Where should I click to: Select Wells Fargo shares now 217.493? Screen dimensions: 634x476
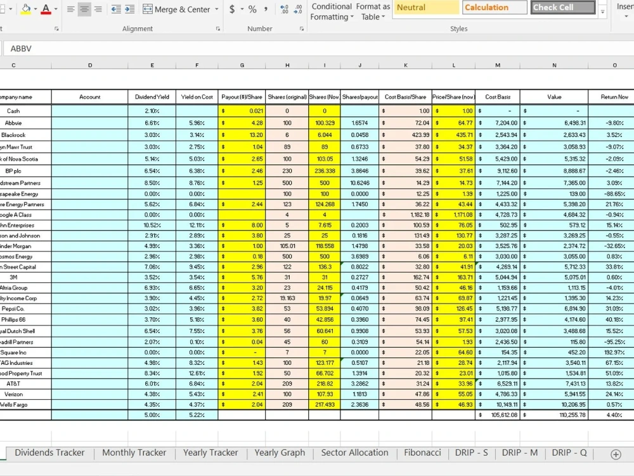pyautogui.click(x=324, y=405)
